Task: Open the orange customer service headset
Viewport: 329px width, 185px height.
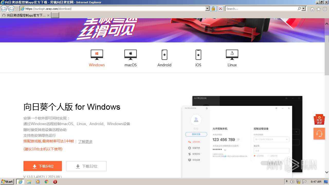Action: coord(319,134)
